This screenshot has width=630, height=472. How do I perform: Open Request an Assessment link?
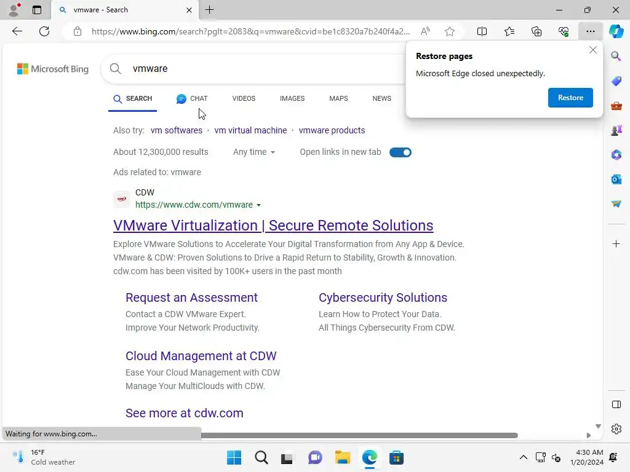coord(191,297)
